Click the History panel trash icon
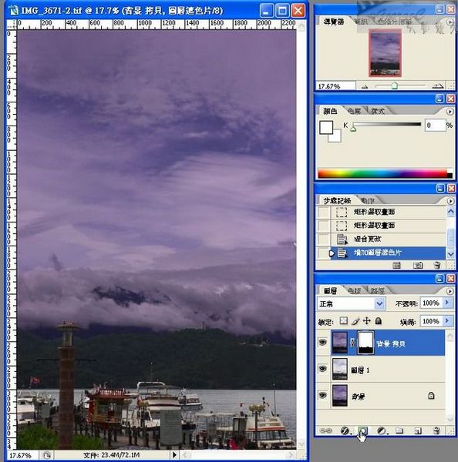This screenshot has height=462, width=458. tap(437, 266)
